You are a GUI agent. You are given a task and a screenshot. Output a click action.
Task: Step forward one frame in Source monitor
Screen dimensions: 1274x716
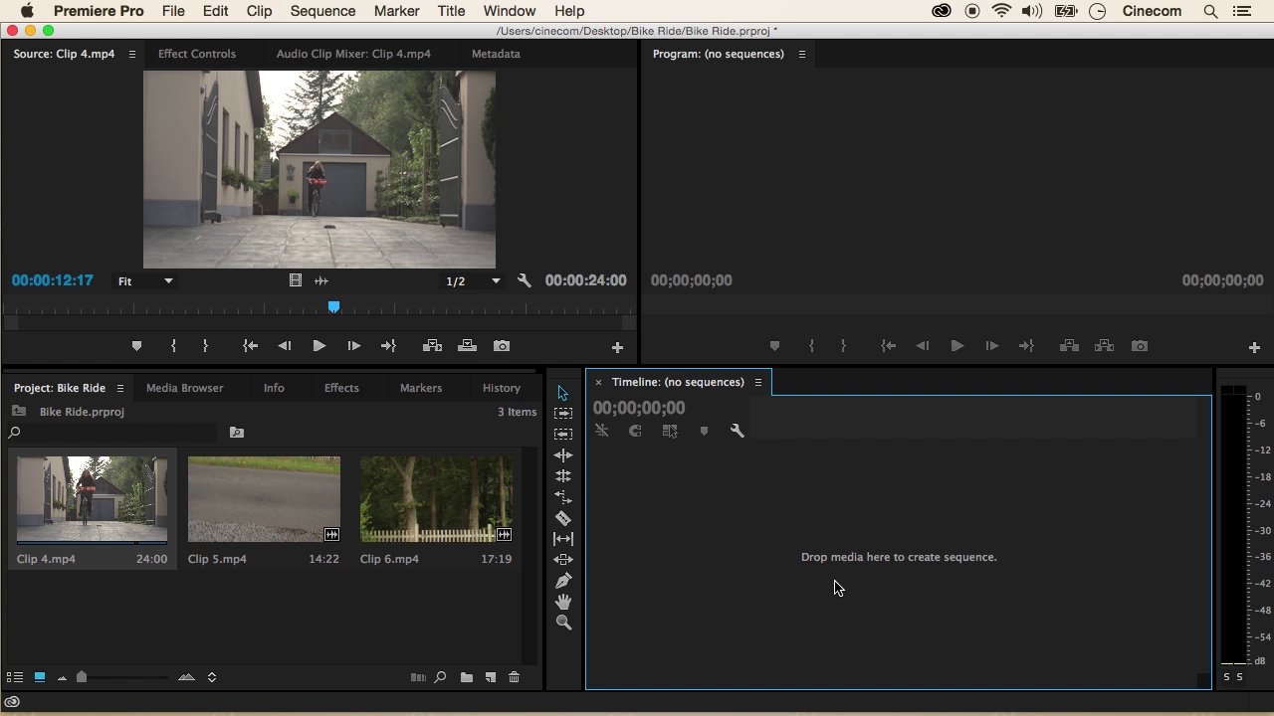tap(353, 346)
